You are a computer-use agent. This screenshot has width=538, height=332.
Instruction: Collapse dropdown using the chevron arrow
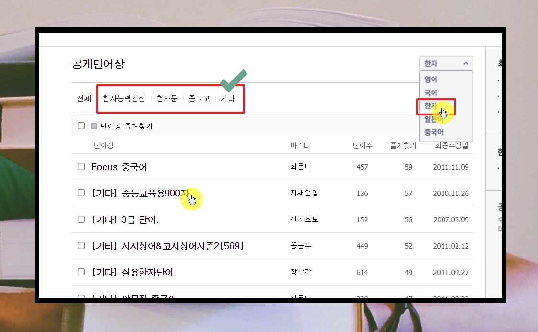[466, 63]
